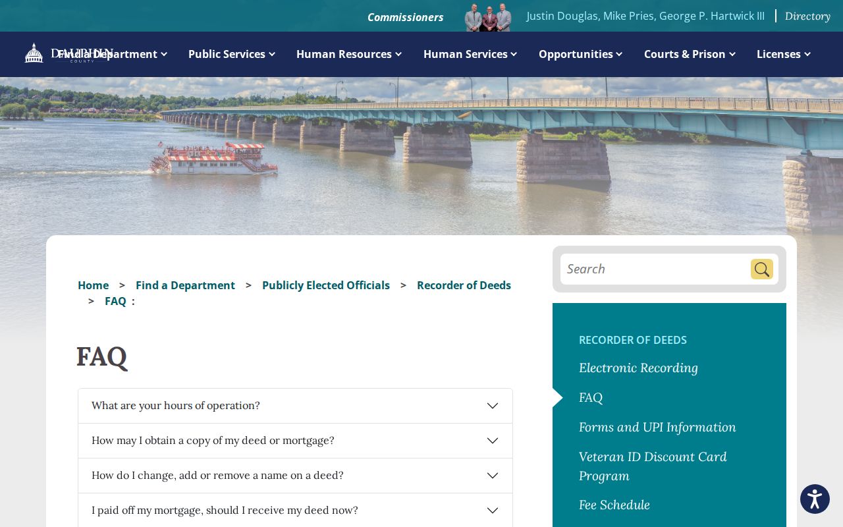Click the large FAQ page heading

click(x=101, y=357)
